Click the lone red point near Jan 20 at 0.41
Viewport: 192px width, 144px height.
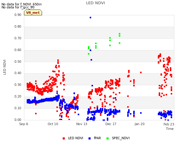tap(141, 73)
